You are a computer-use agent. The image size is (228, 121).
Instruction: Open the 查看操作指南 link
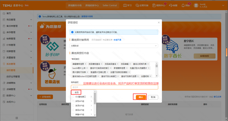(x=87, y=17)
